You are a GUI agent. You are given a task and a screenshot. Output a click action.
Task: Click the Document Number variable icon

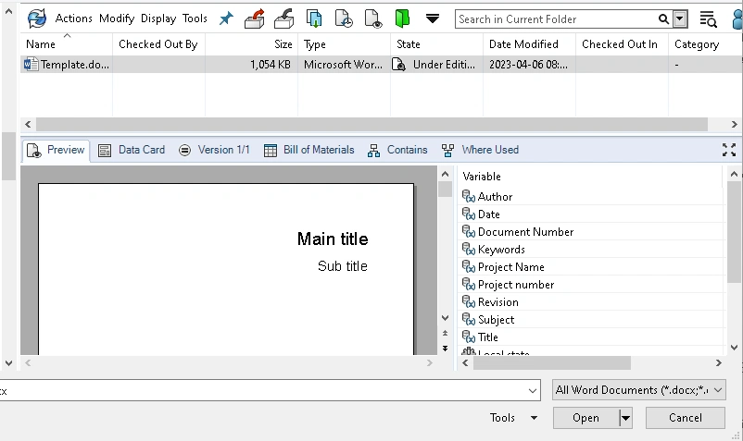(x=469, y=232)
